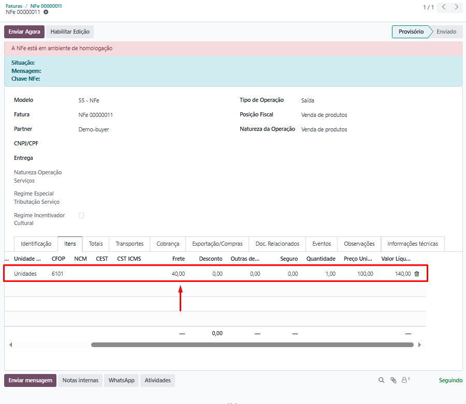Click the 140,00 net value cell
The height and width of the screenshot is (404, 466).
403,274
